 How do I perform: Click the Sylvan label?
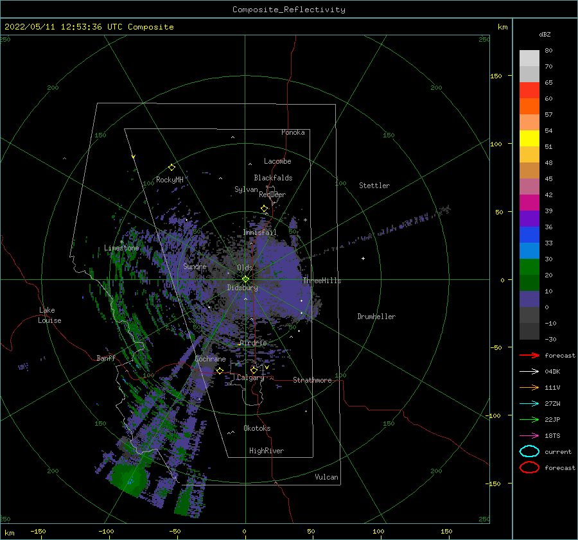[246, 189]
